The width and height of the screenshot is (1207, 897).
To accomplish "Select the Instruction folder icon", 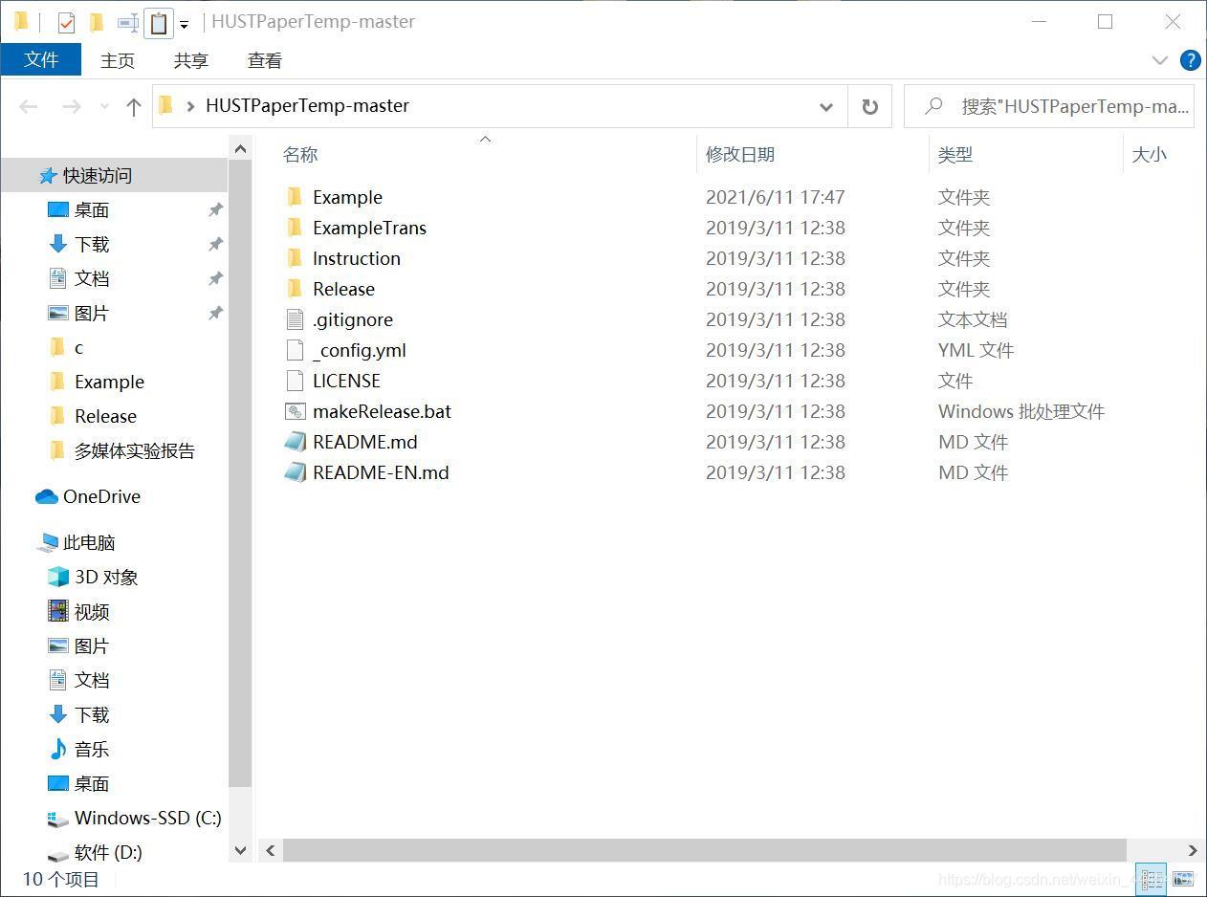I will coord(295,258).
